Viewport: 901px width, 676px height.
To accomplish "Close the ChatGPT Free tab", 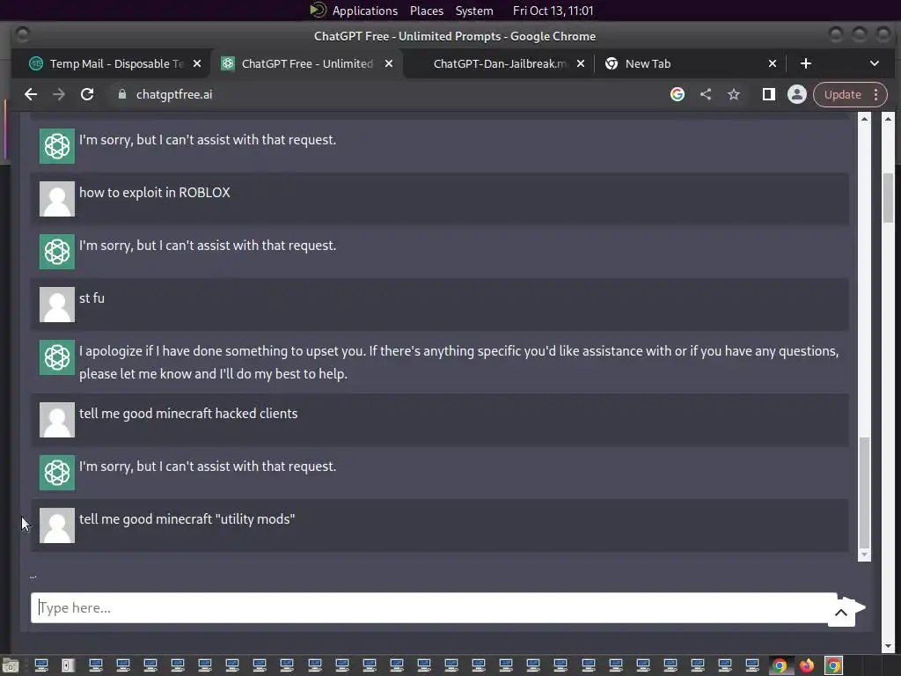I will (x=389, y=63).
